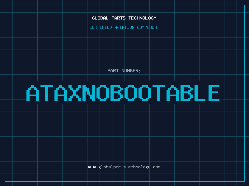Click the final letter E of part number
This screenshot has height=186, width=249.
point(214,93)
